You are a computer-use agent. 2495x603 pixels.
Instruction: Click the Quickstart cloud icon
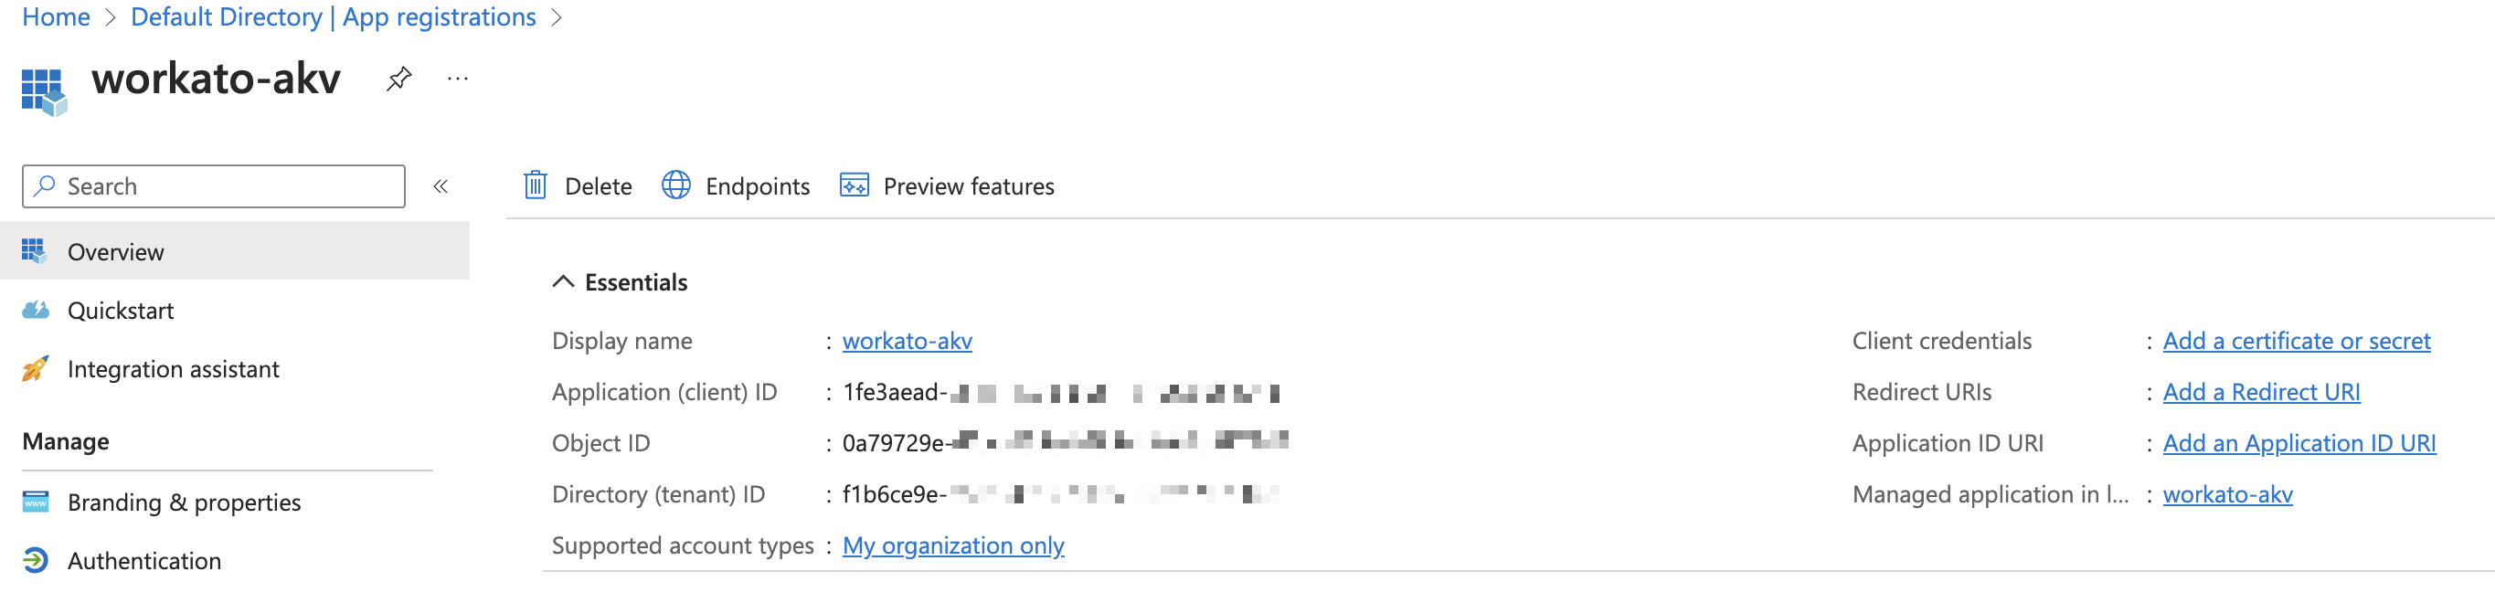[35, 310]
